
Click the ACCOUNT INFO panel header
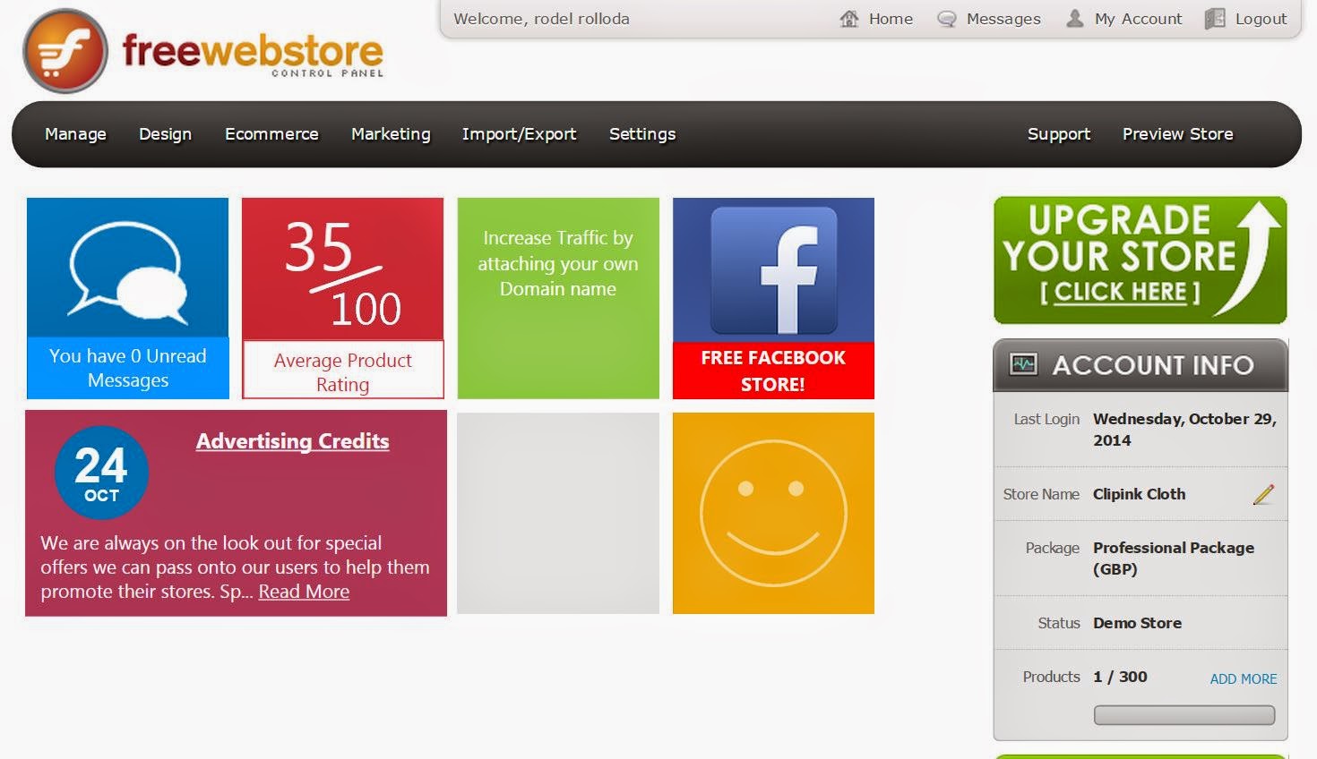1141,365
